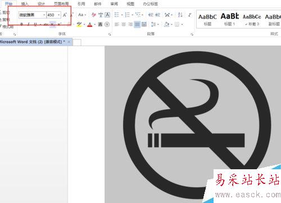Click the numbered list icon

point(128,15)
